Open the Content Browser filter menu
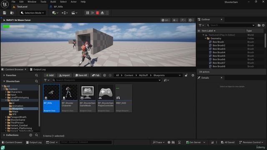 46,80
